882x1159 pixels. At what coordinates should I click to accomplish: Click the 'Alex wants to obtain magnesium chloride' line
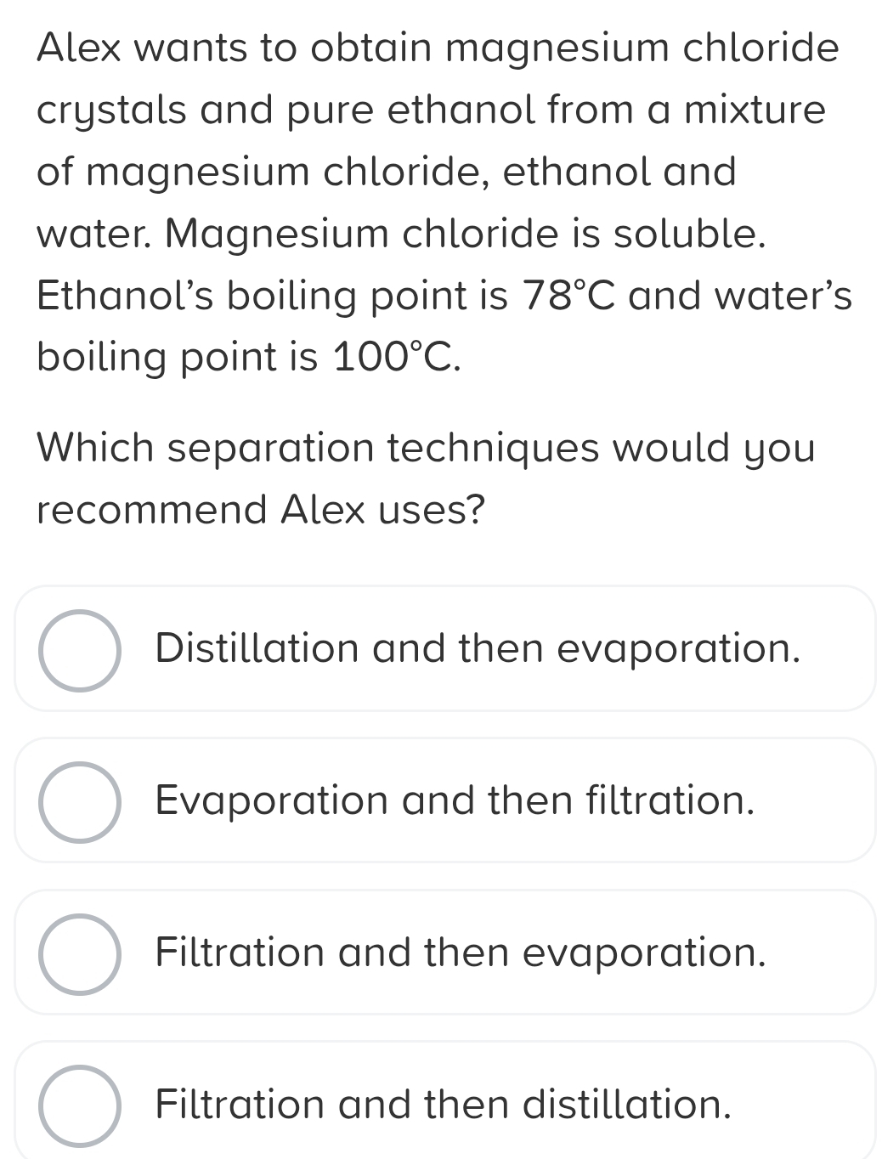pos(438,48)
